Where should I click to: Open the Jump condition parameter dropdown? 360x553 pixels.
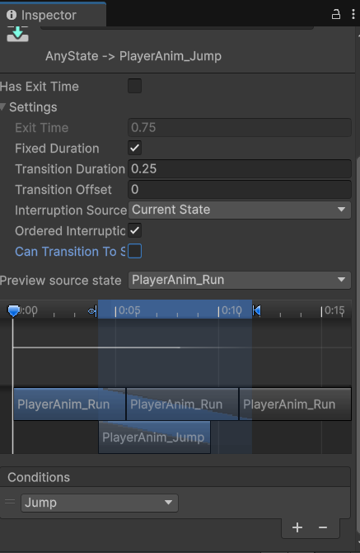click(100, 503)
